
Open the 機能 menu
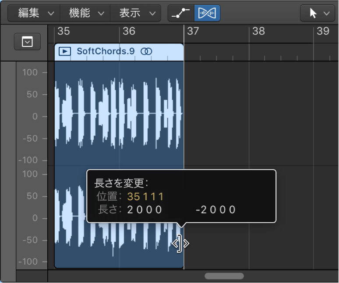pyautogui.click(x=85, y=13)
